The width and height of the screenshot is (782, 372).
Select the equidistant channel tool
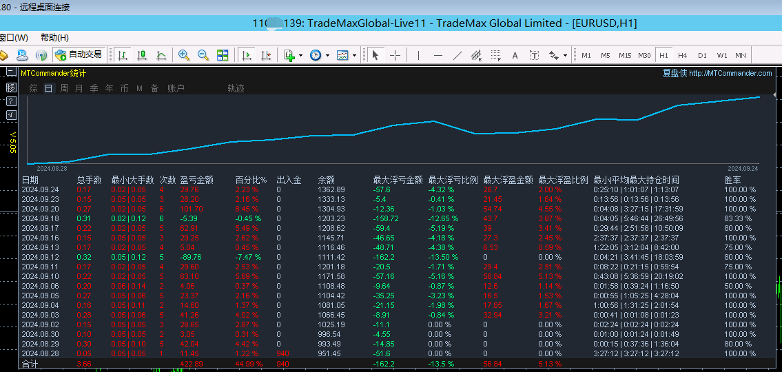click(476, 55)
